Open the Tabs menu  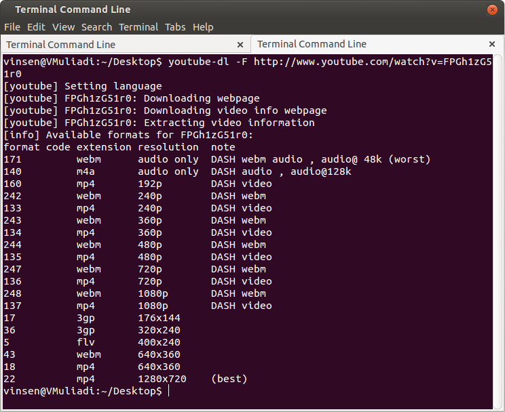point(175,27)
